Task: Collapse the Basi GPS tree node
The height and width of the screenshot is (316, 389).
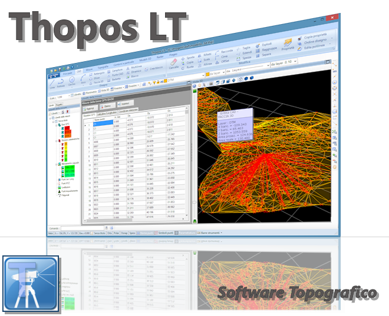Action: pyautogui.click(x=57, y=125)
